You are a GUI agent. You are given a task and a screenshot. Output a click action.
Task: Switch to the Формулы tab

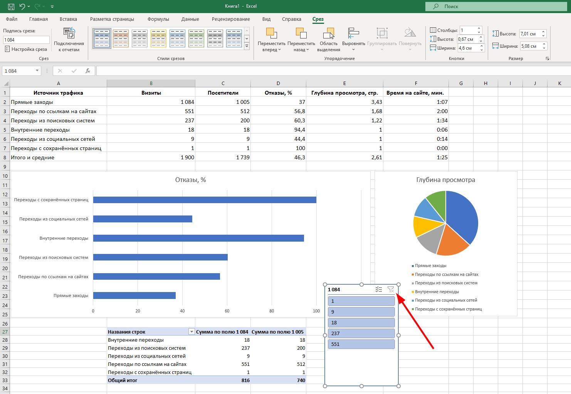coord(158,19)
